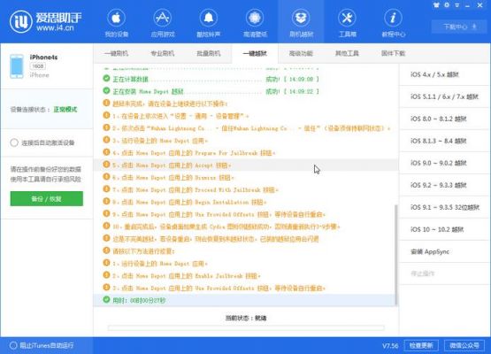Click the 下载中心 download button

pos(460,27)
